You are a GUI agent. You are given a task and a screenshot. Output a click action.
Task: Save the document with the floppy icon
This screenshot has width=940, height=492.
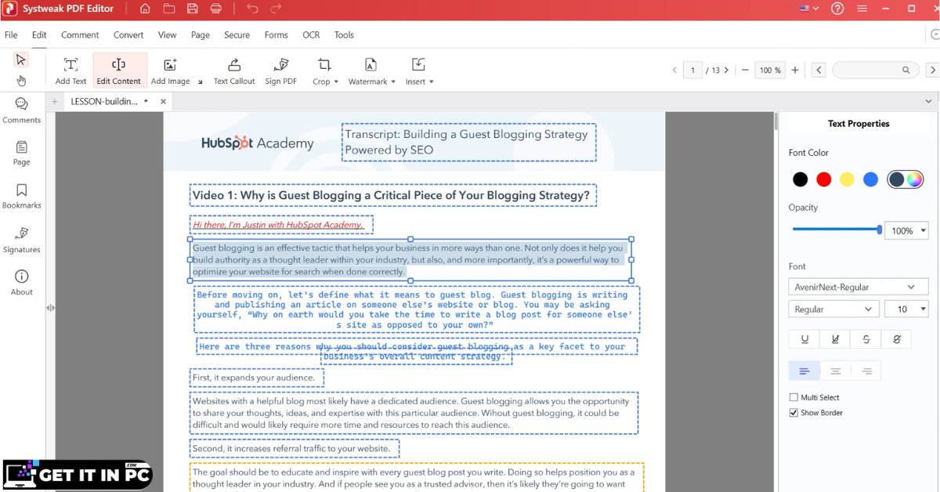coord(193,9)
